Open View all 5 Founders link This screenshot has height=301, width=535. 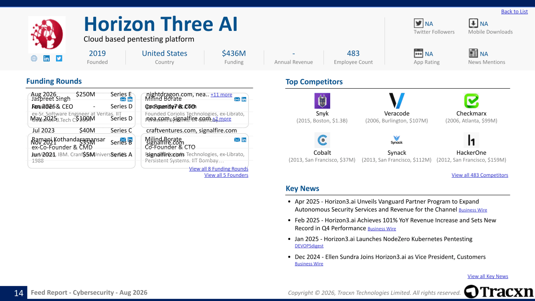click(x=226, y=175)
